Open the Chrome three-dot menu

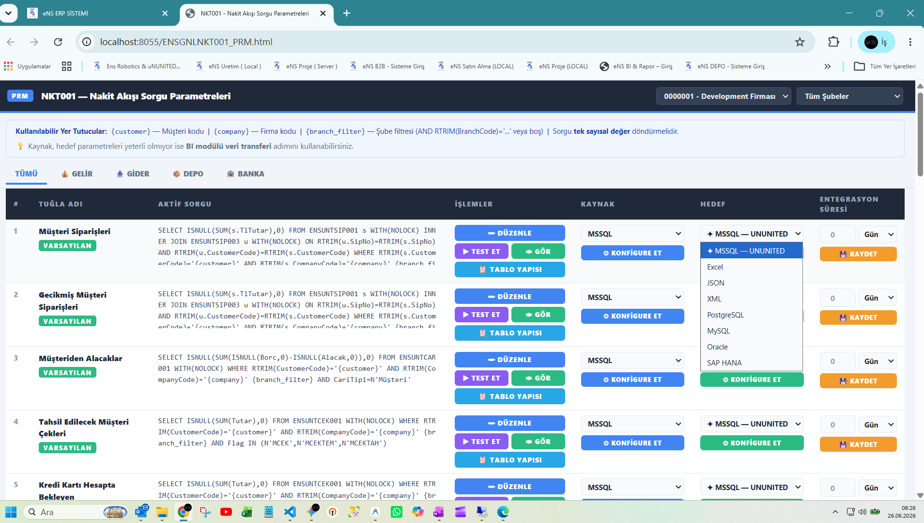tap(910, 42)
